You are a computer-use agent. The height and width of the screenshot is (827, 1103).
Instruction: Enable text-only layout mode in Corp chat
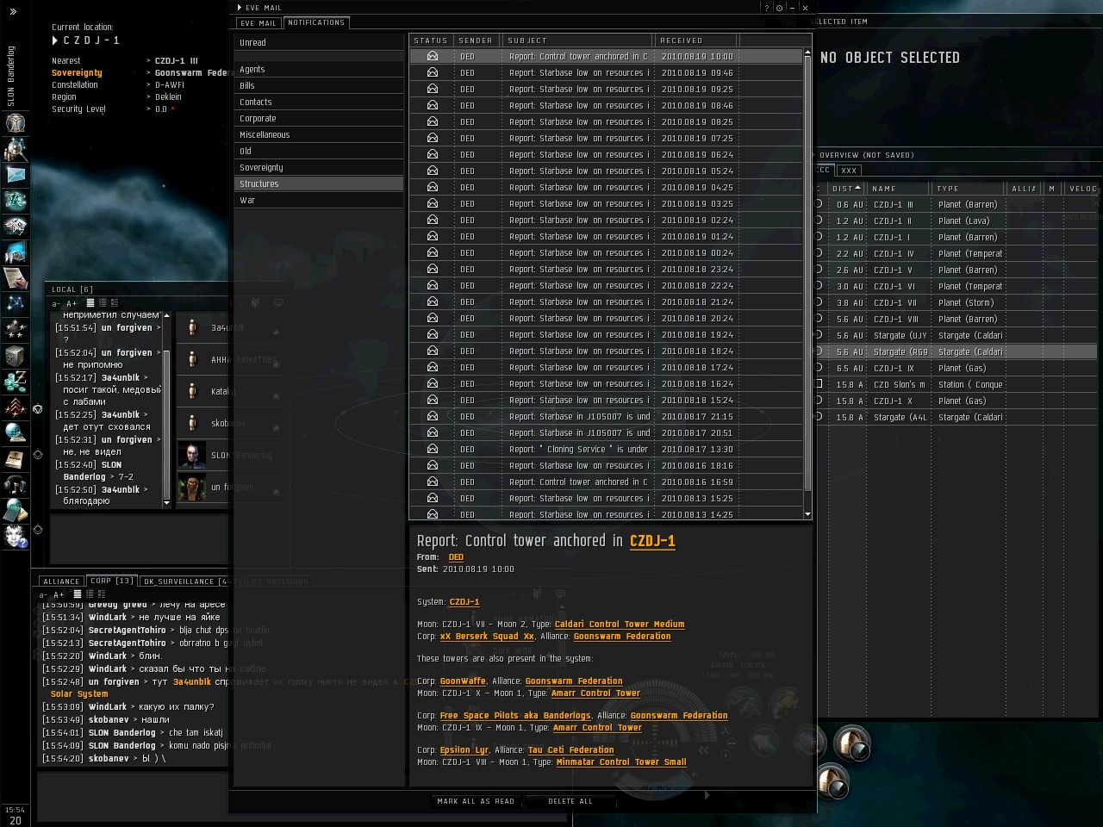(x=77, y=594)
